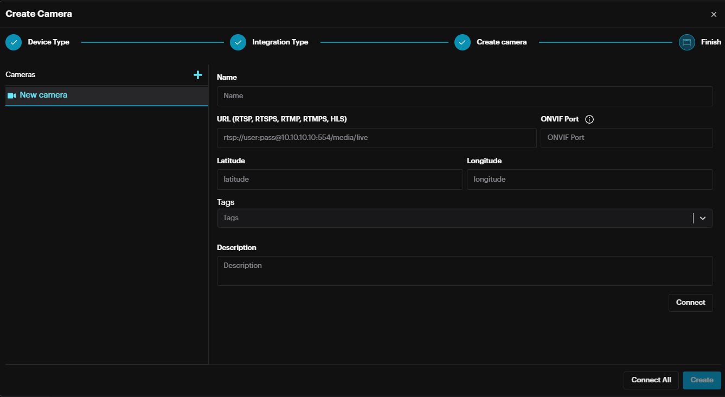Click the camera icon beside New camera

point(11,95)
